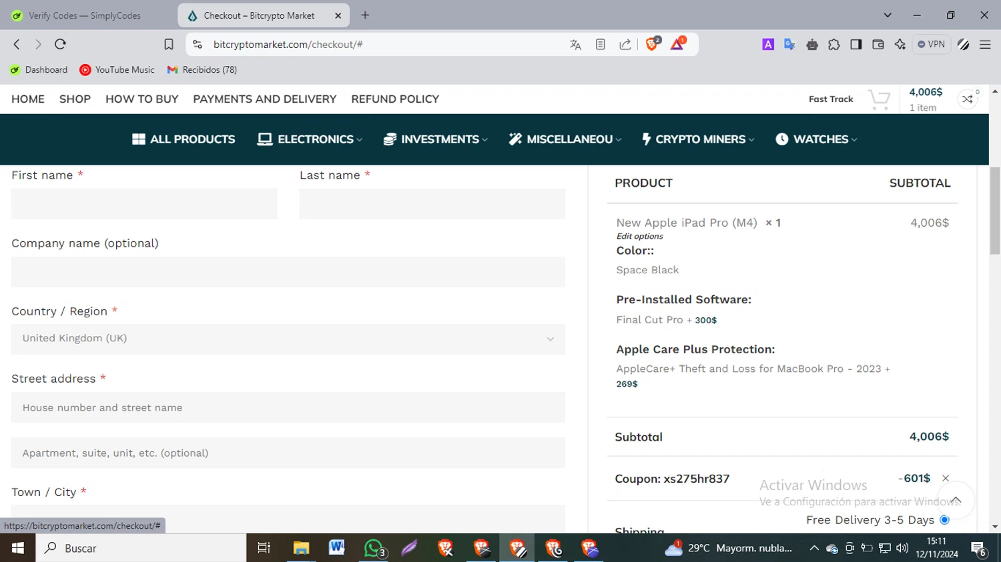The image size is (1001, 562).
Task: Expand the Watches menu
Action: pyautogui.click(x=817, y=139)
